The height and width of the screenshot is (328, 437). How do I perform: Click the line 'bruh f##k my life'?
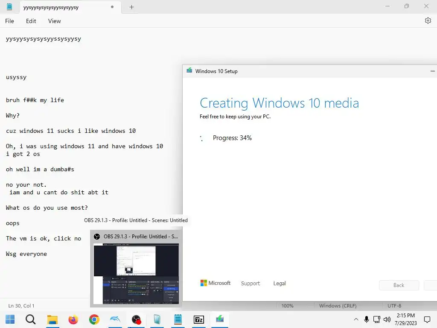pyautogui.click(x=35, y=100)
